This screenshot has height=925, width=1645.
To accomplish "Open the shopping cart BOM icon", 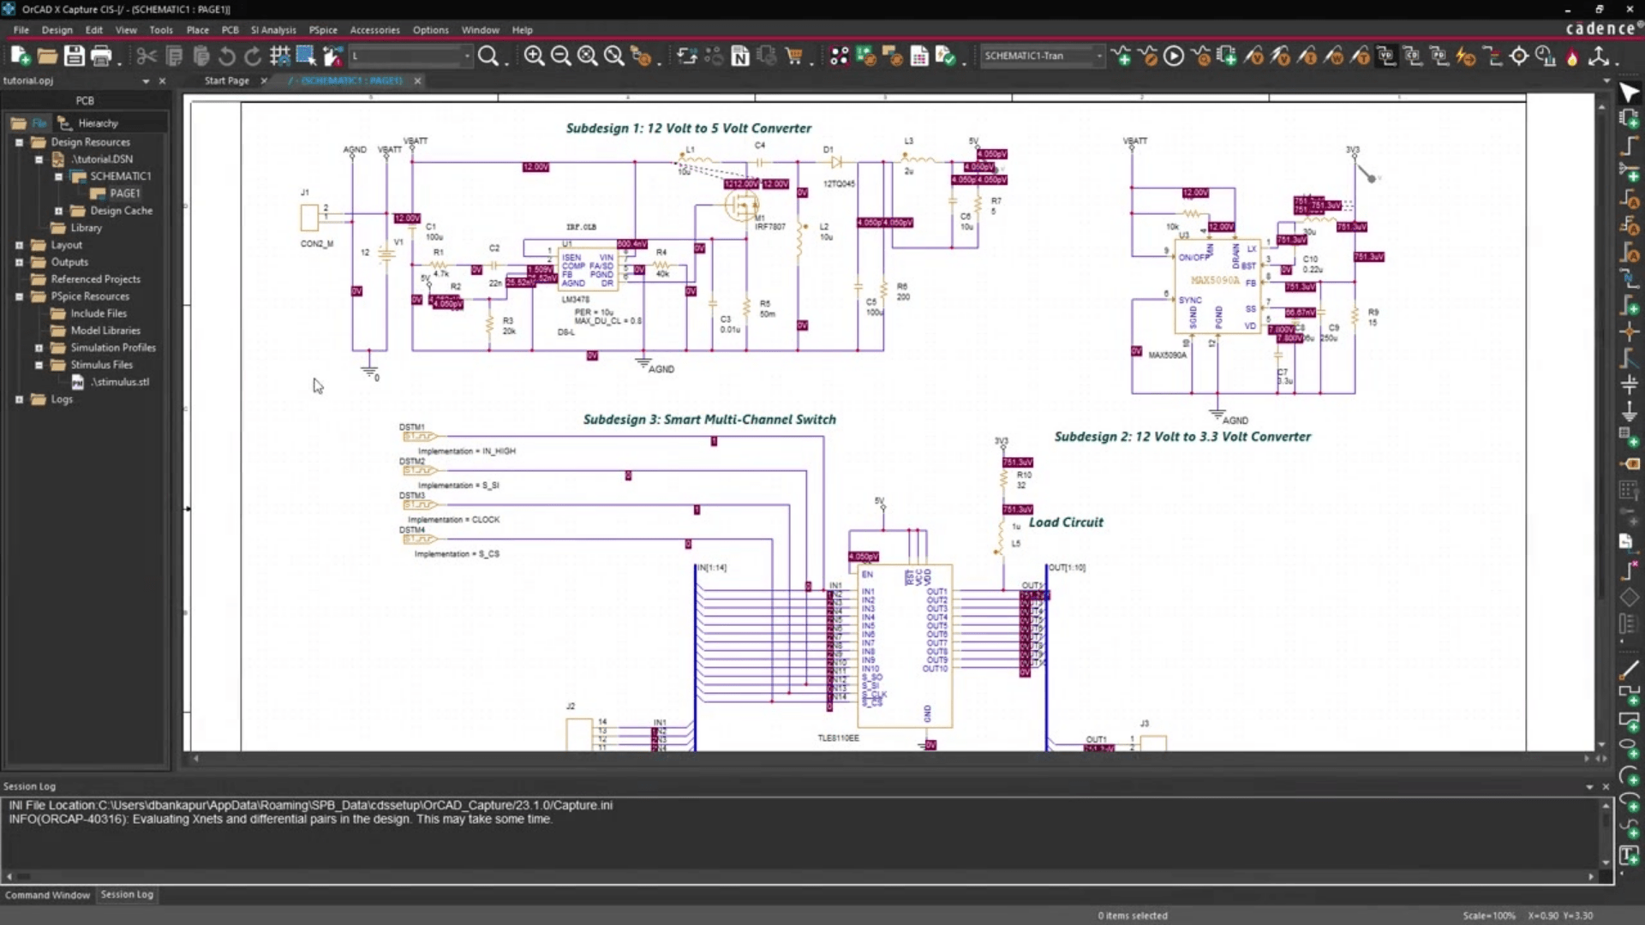I will tap(794, 57).
